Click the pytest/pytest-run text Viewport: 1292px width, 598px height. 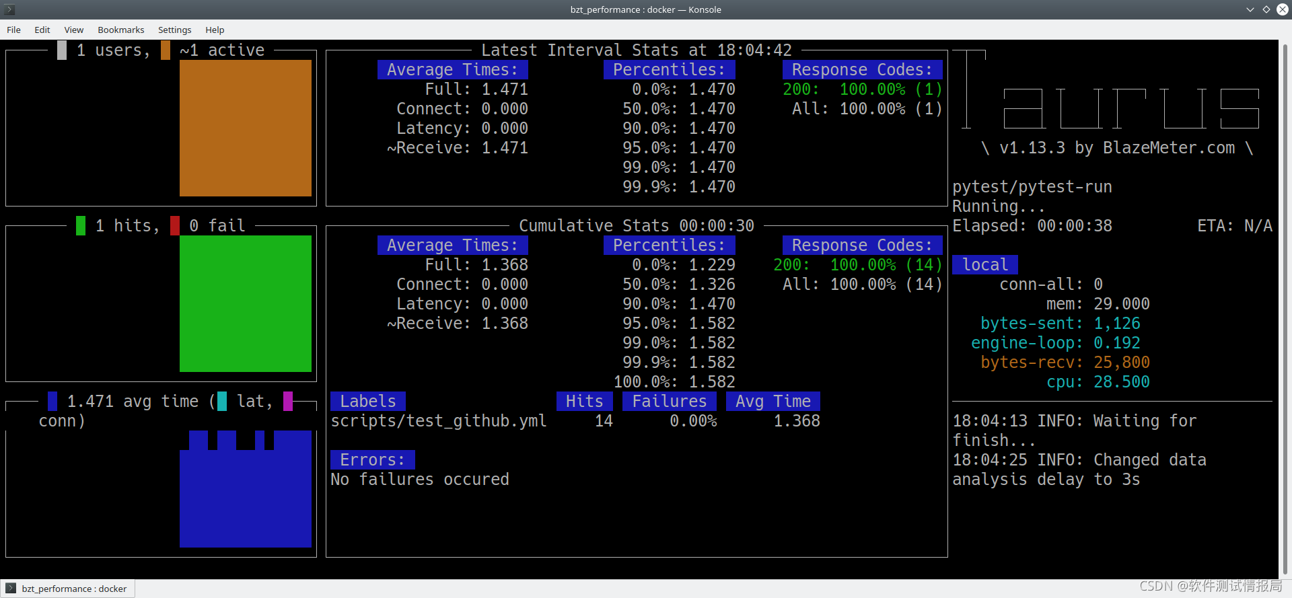(x=1032, y=187)
